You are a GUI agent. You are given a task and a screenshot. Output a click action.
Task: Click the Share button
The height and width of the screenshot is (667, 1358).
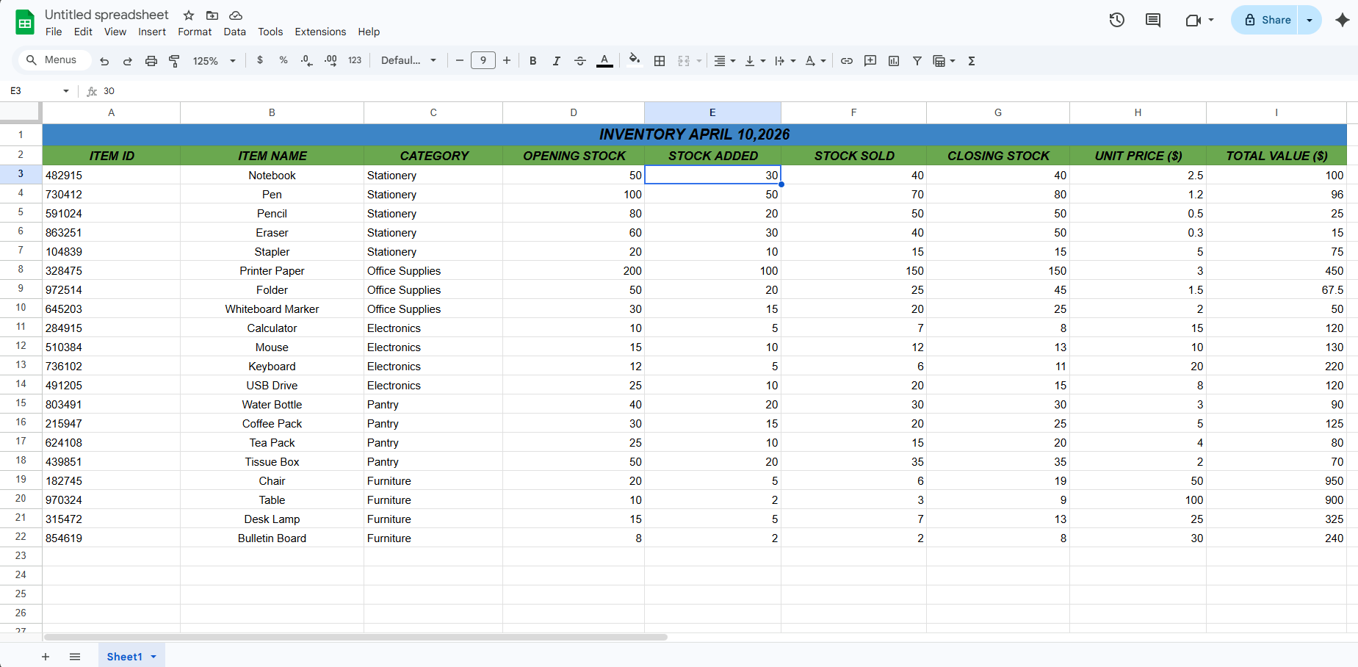1265,20
